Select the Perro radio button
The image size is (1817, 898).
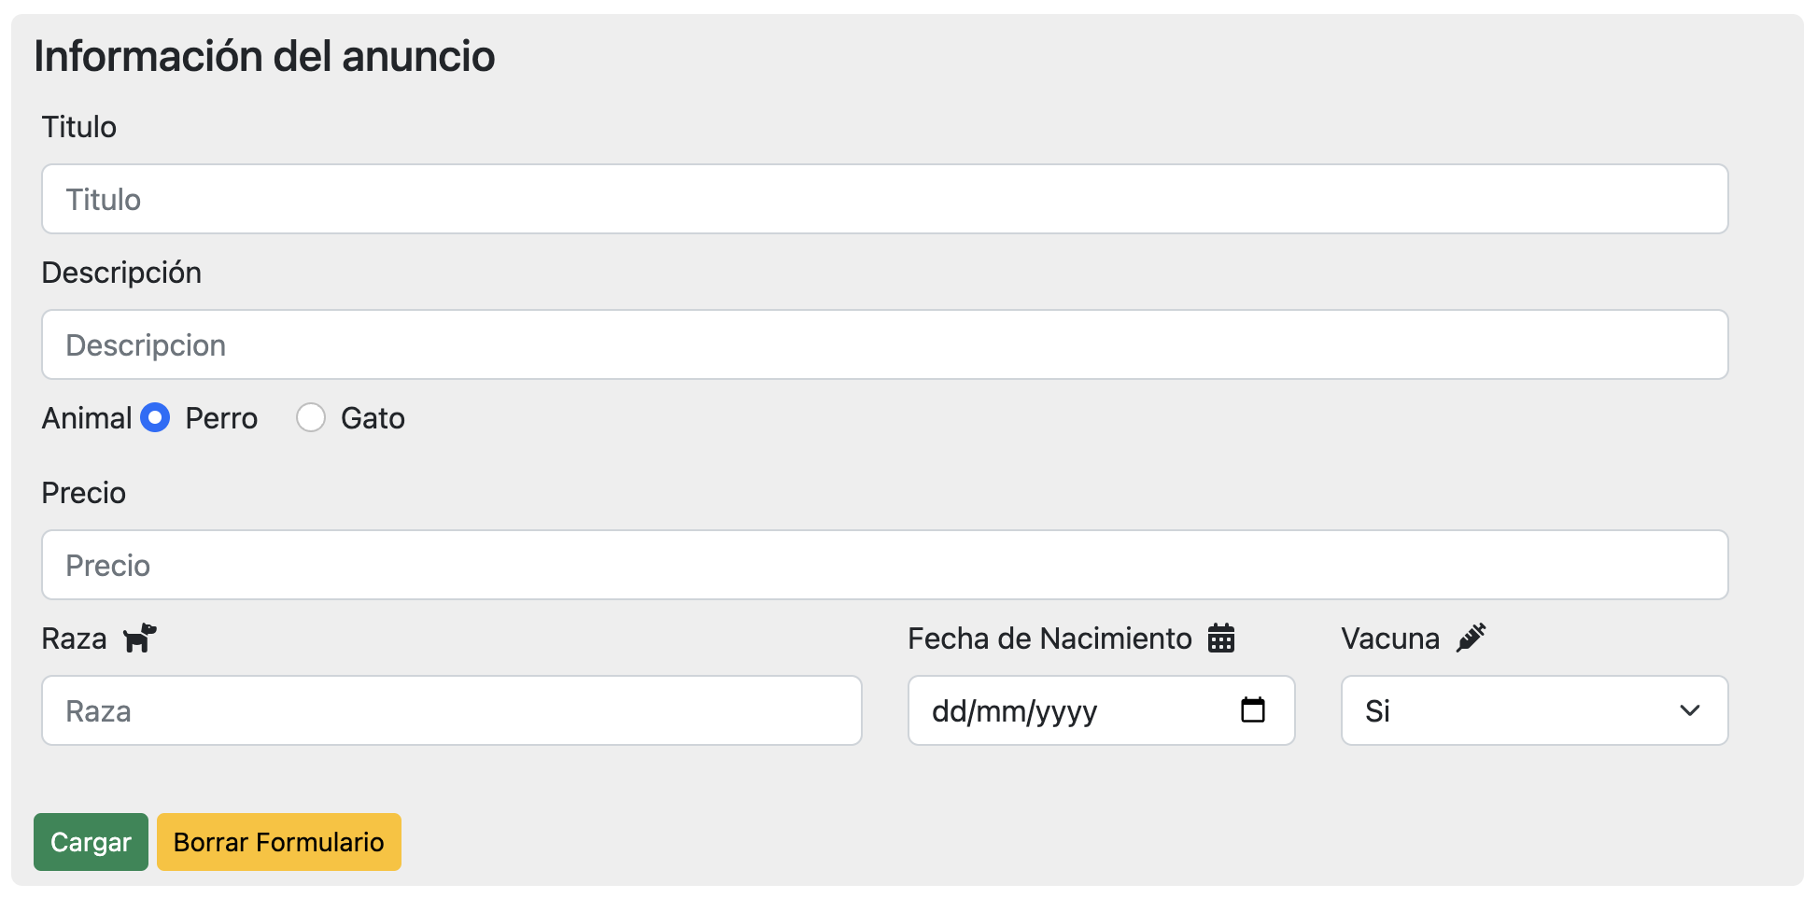(155, 418)
